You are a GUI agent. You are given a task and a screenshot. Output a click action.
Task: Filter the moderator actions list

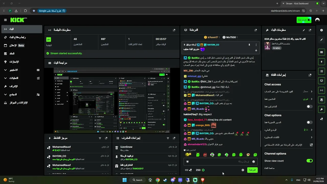pos(168,138)
